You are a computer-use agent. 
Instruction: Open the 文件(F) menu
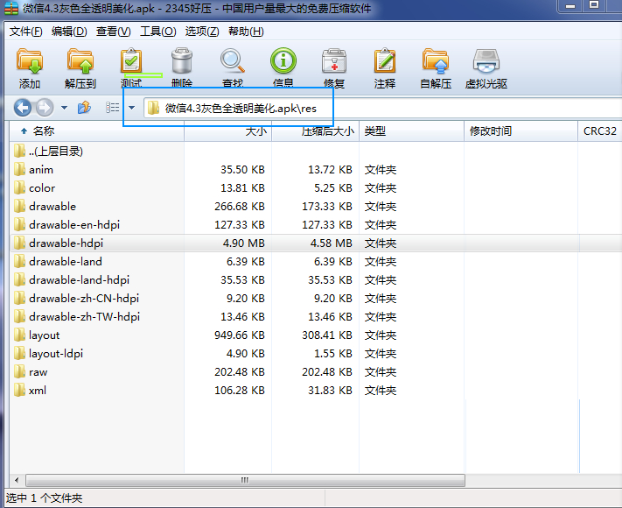[25, 32]
